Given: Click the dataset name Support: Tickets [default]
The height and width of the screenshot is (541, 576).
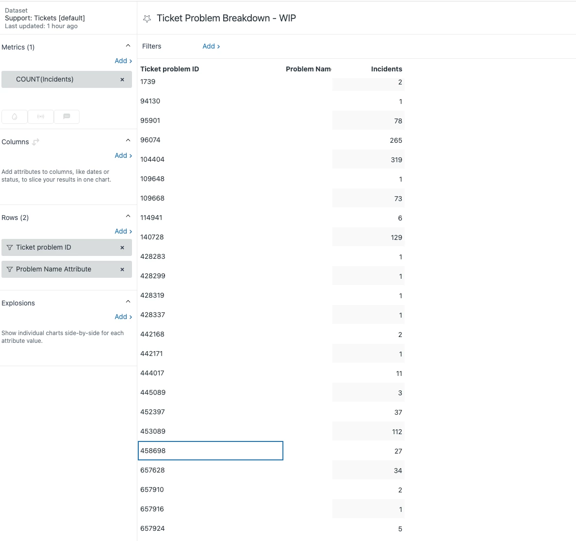Looking at the screenshot, I should [x=45, y=18].
